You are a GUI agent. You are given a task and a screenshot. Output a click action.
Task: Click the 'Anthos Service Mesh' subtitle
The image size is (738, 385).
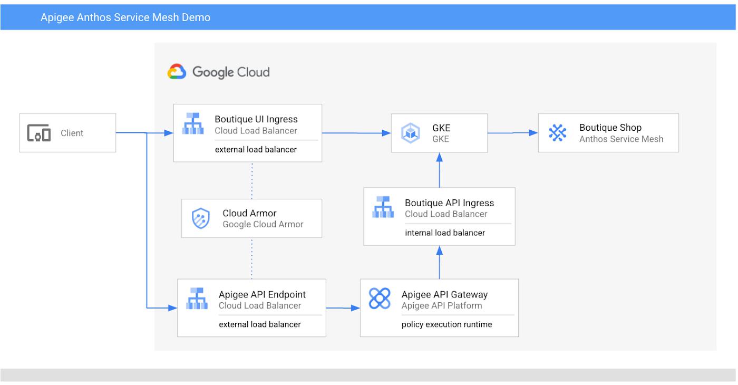tap(622, 139)
